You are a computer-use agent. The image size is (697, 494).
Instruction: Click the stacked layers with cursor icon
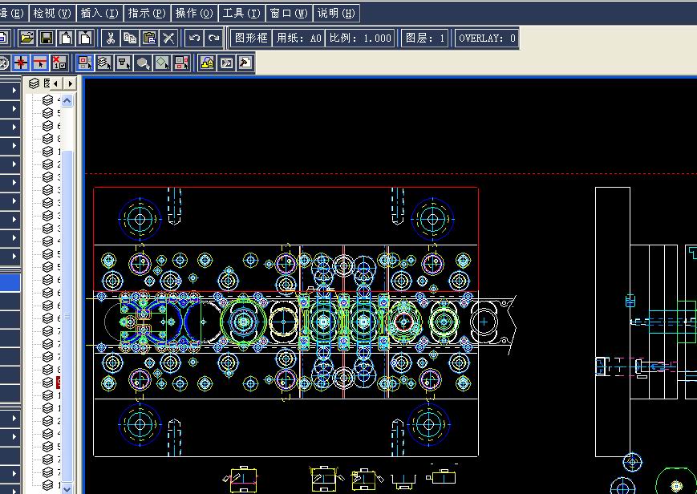click(104, 63)
